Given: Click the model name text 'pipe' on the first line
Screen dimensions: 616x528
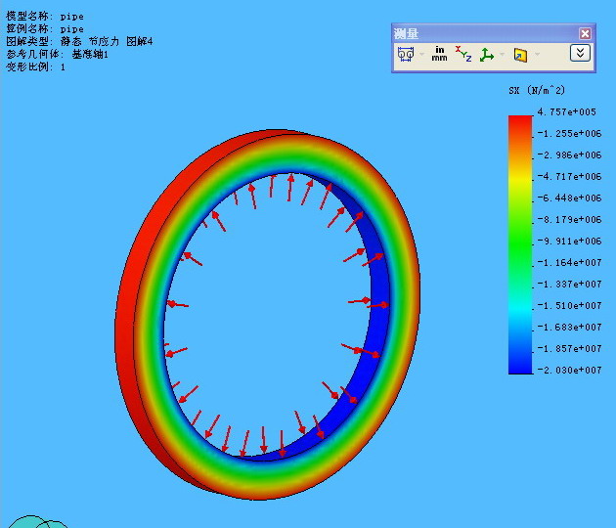Looking at the screenshot, I should point(72,17).
